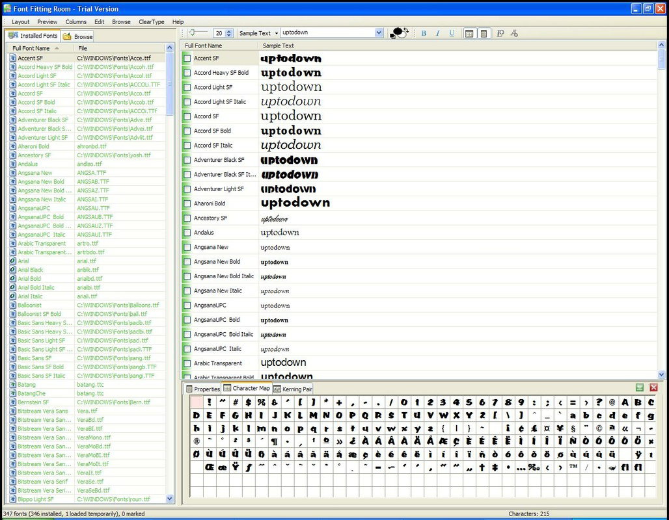This screenshot has width=669, height=520.
Task: Open the Kerning Pair tab
Action: pos(293,389)
